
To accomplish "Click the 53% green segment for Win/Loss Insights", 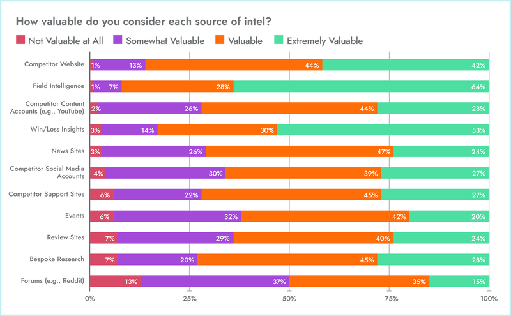I will tap(383, 130).
